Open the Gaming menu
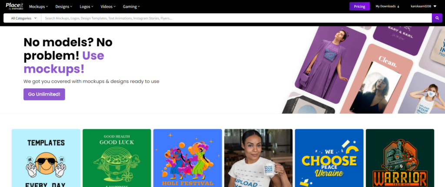Image resolution: width=445 pixels, height=187 pixels. (131, 6)
